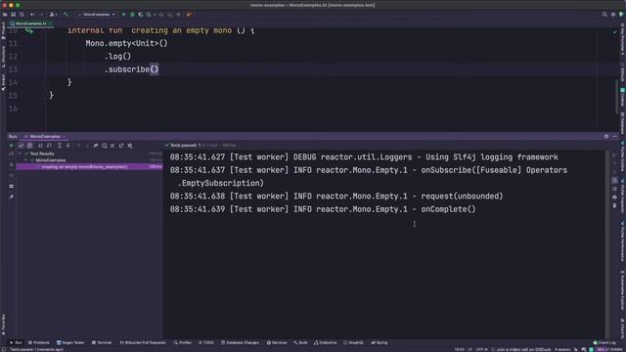Click the UTF-8 encoding selector in the status bar

481,350
